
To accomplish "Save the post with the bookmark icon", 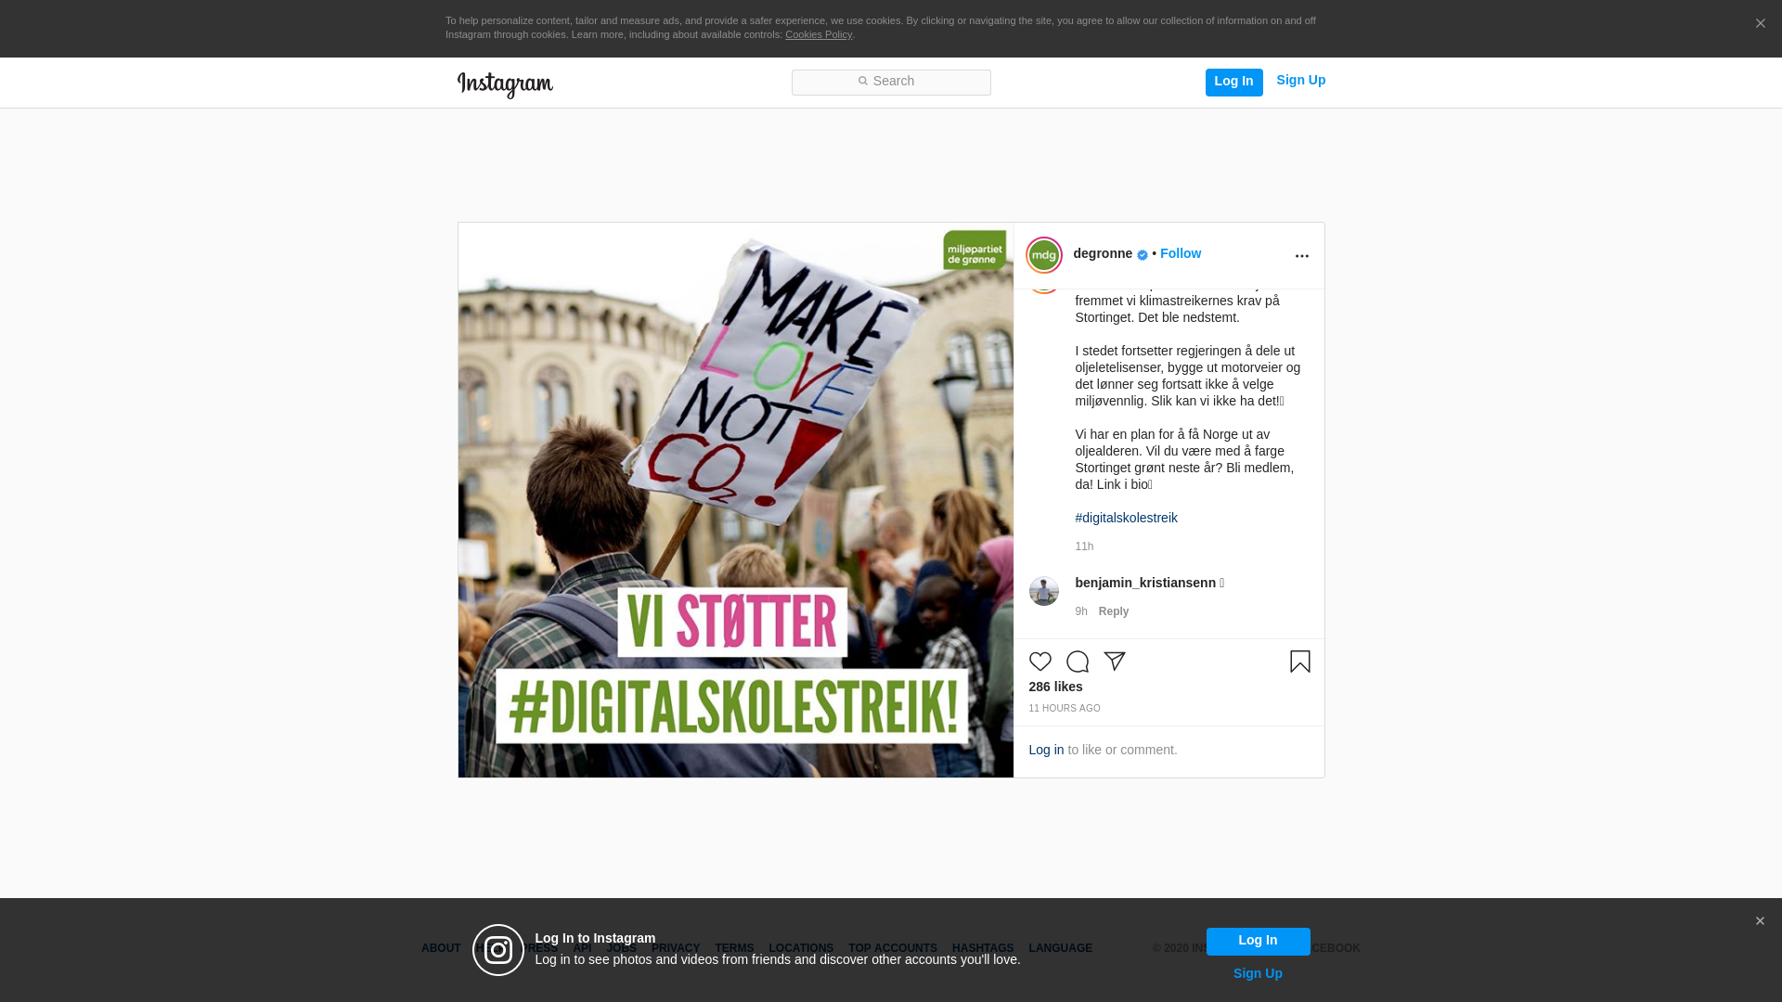I will coord(1299,662).
